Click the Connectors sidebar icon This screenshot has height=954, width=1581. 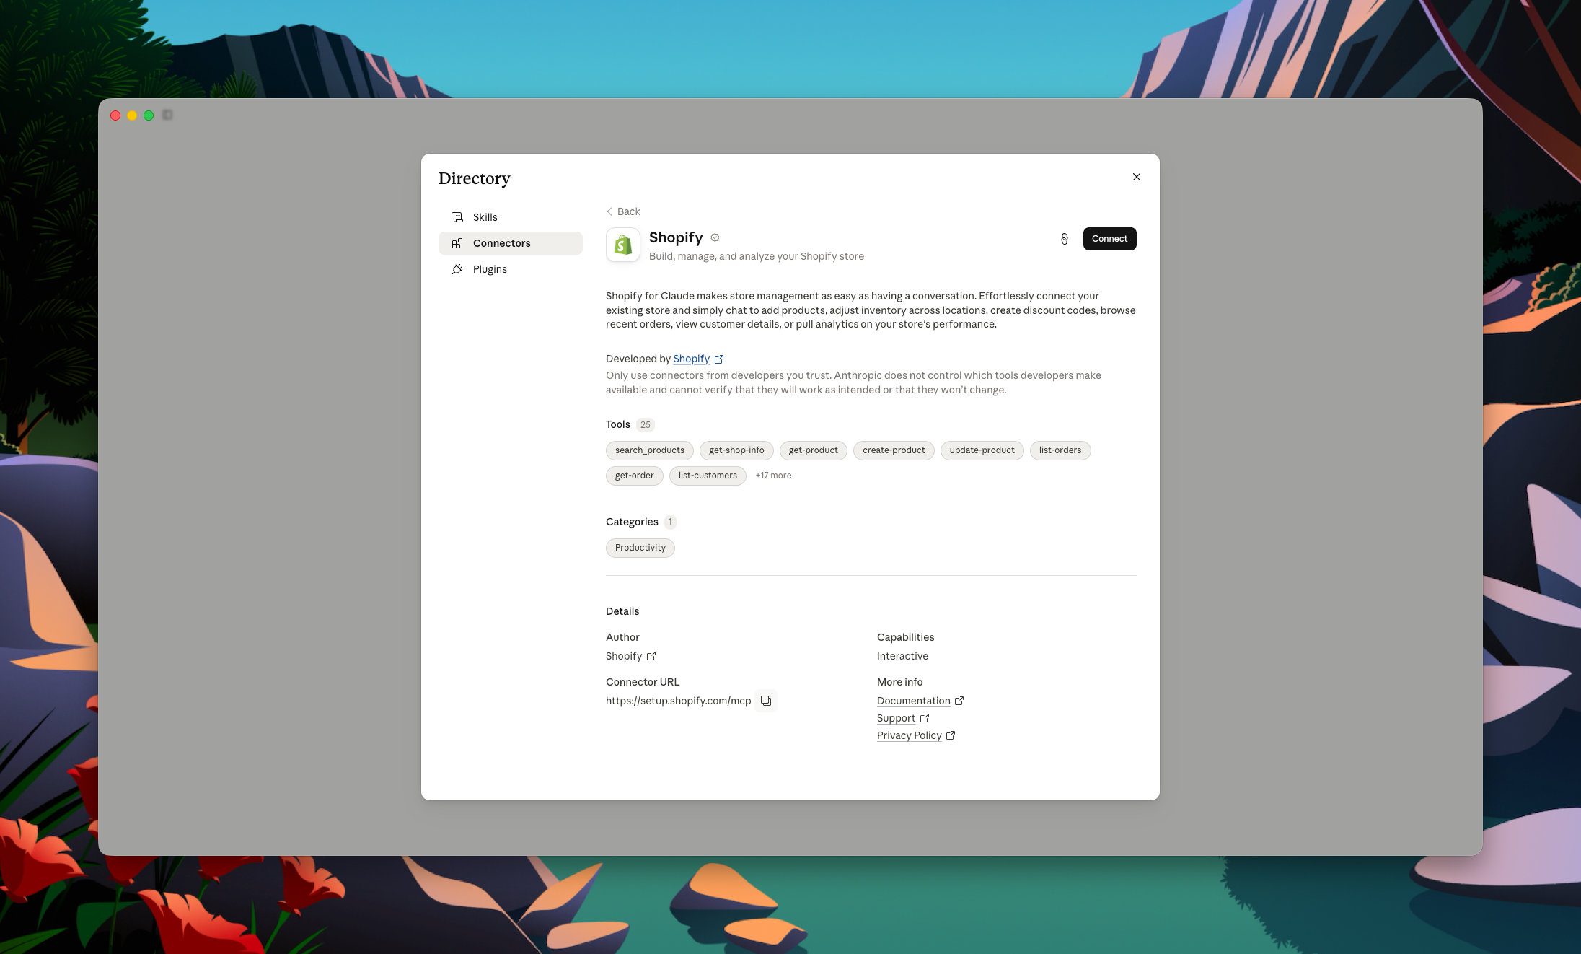457,243
